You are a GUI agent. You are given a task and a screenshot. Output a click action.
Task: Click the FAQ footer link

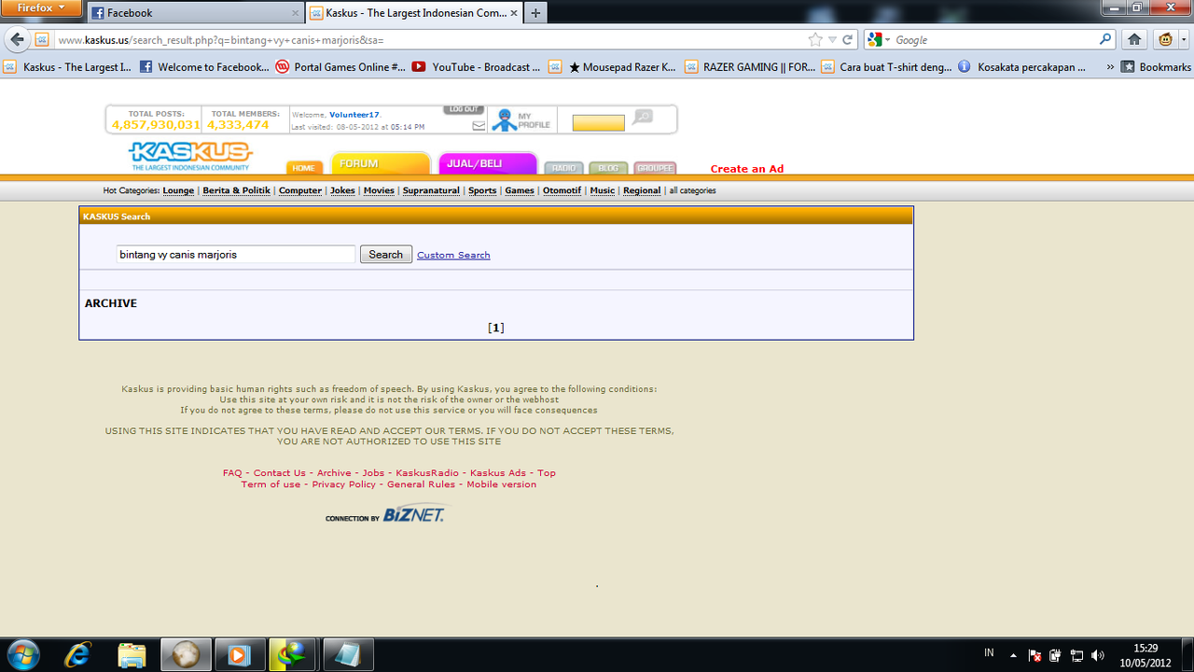pos(232,473)
